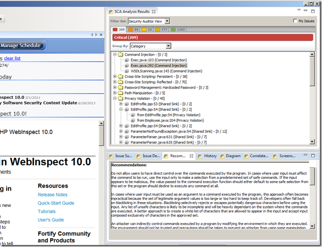This screenshot has height=247, width=322.
Task: Open the Quick-Start Guide link
Action: tap(56, 203)
